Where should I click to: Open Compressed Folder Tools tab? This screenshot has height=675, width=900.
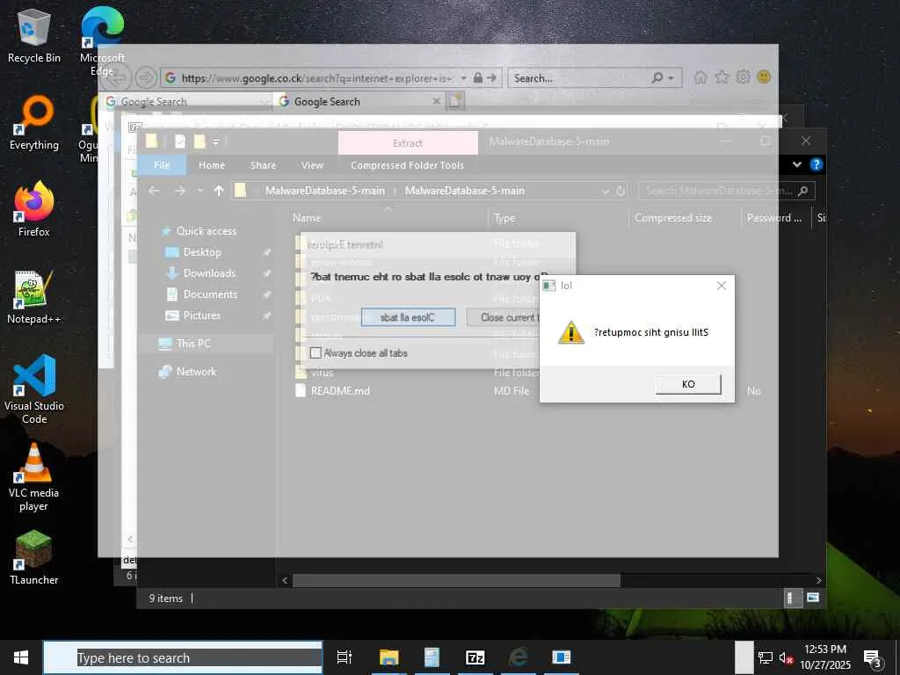(x=408, y=165)
